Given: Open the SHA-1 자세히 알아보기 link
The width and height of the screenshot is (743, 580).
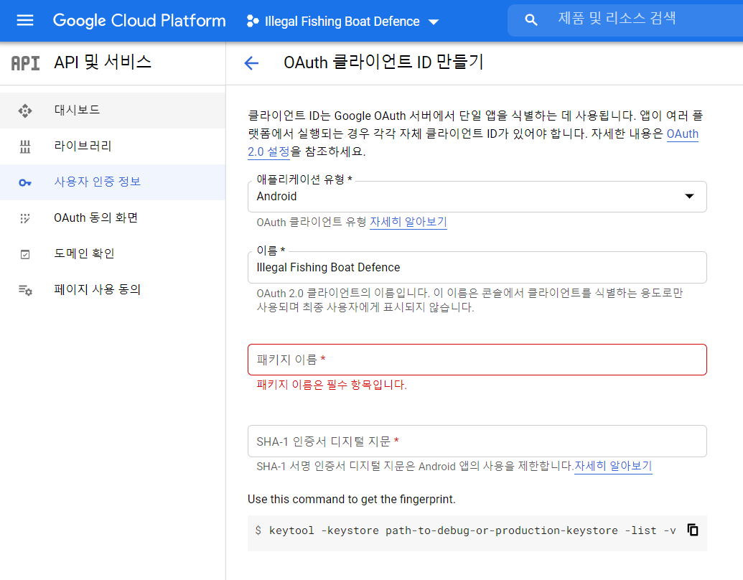Looking at the screenshot, I should (613, 466).
